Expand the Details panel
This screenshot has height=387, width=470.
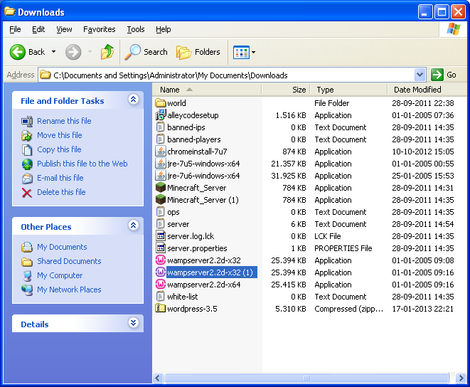[x=134, y=322]
